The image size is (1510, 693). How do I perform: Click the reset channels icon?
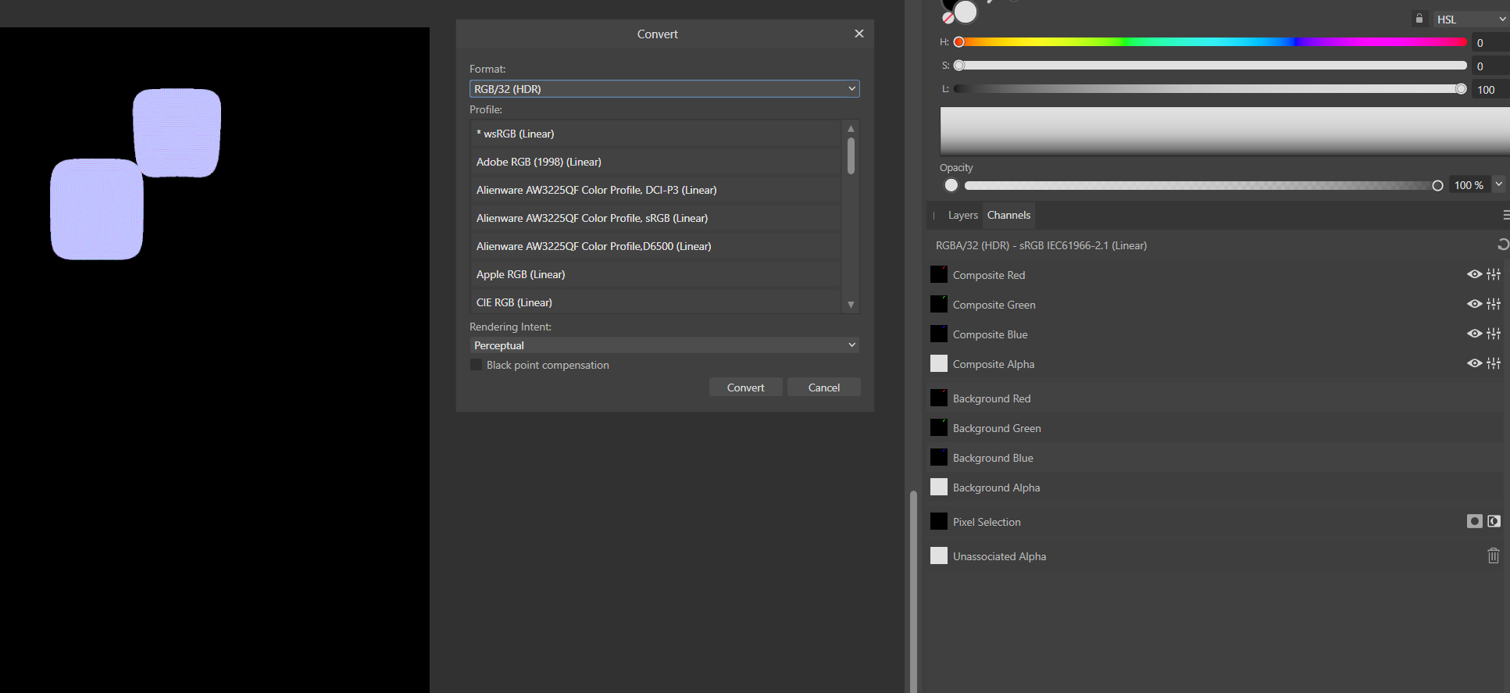click(x=1502, y=245)
